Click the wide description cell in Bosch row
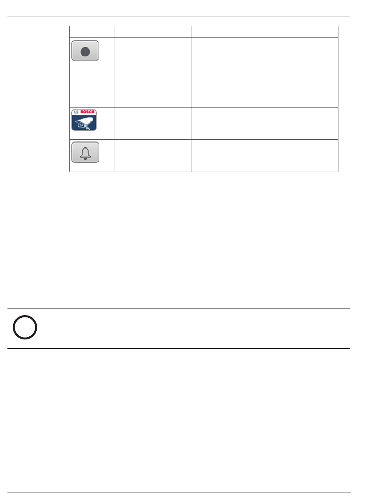The image size is (367, 503). click(265, 123)
